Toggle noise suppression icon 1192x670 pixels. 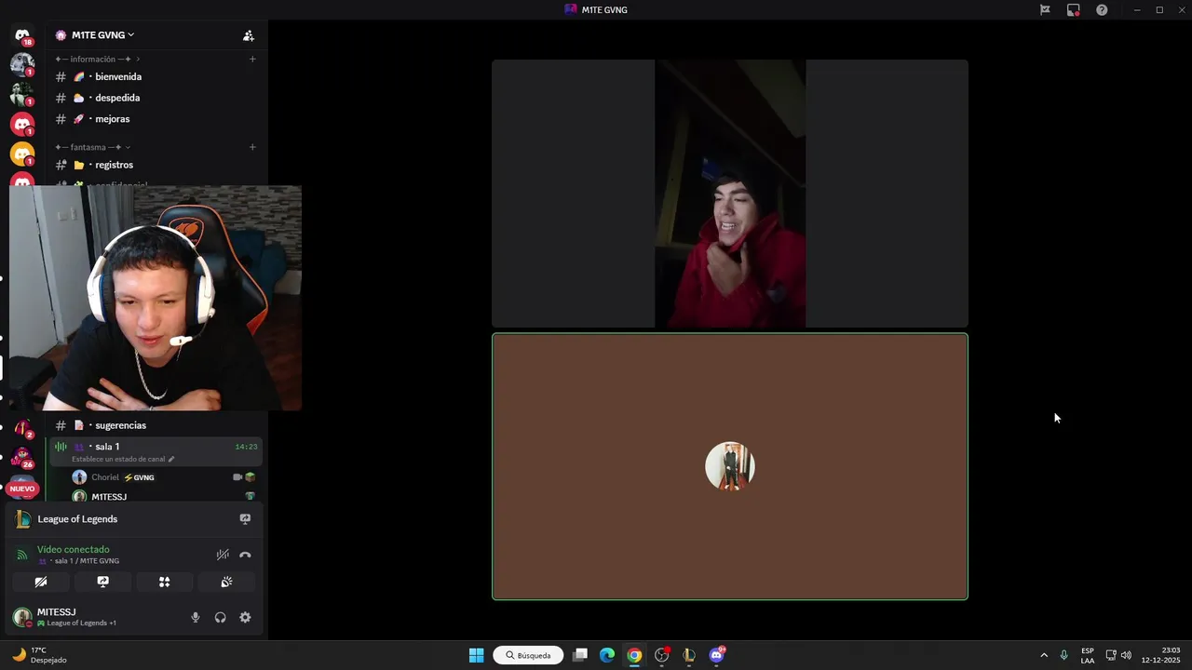click(x=223, y=555)
